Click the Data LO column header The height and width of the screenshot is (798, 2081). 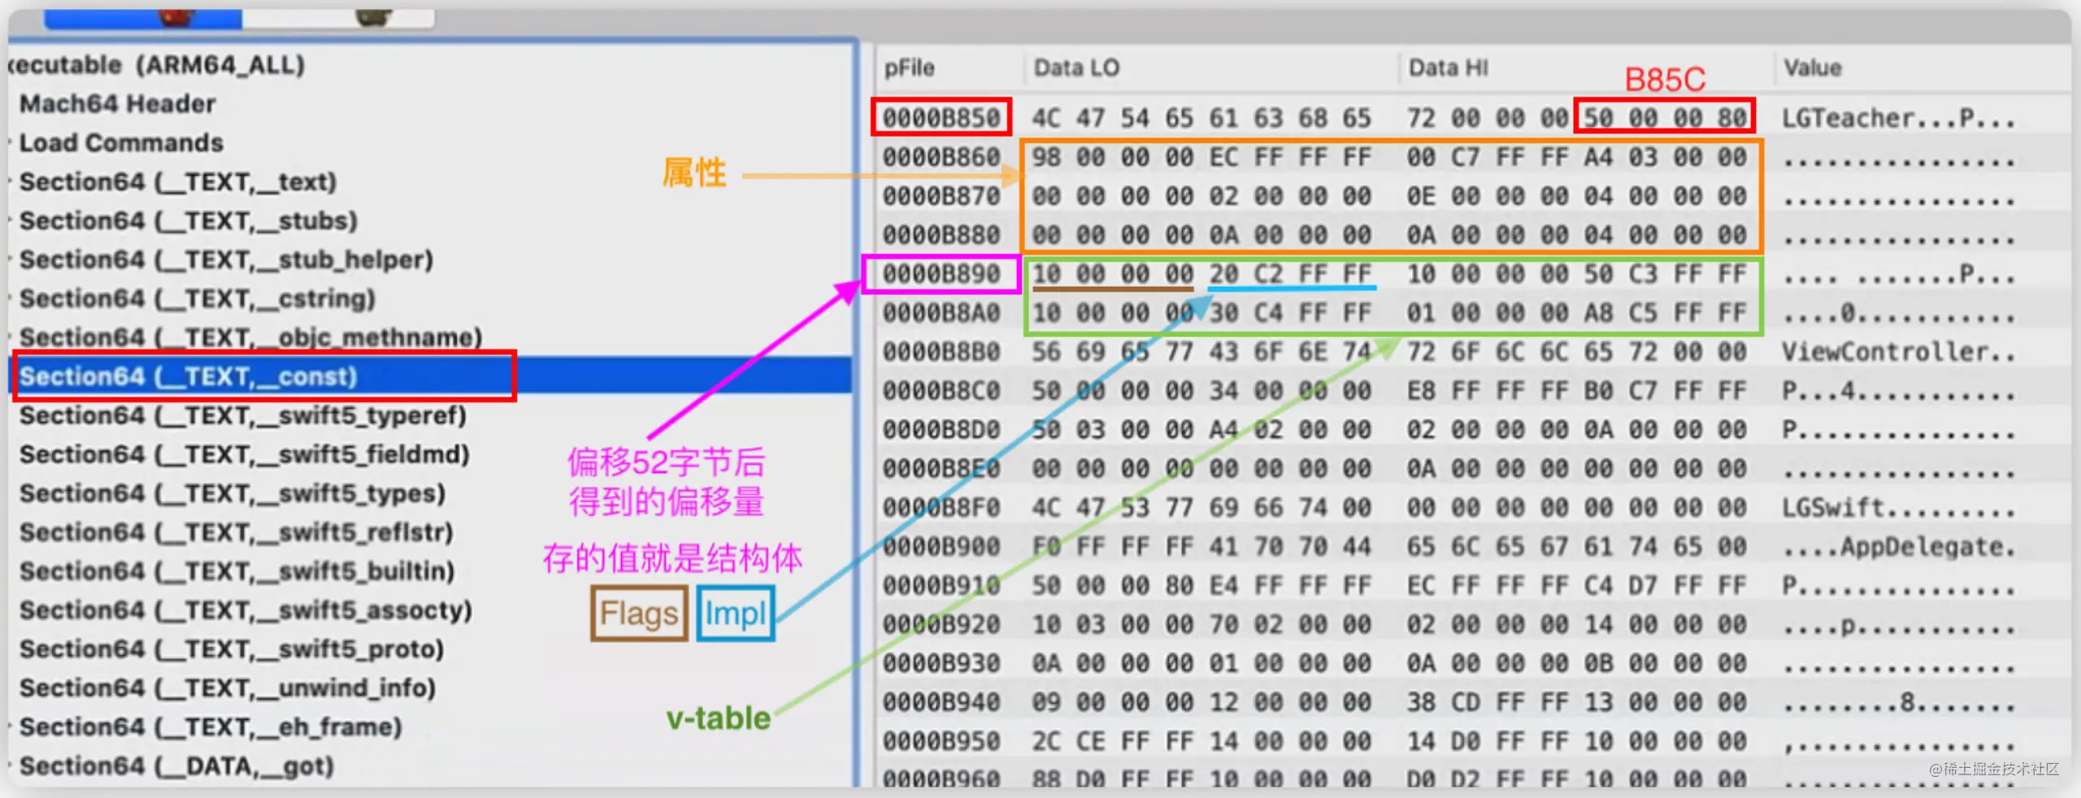click(1076, 68)
